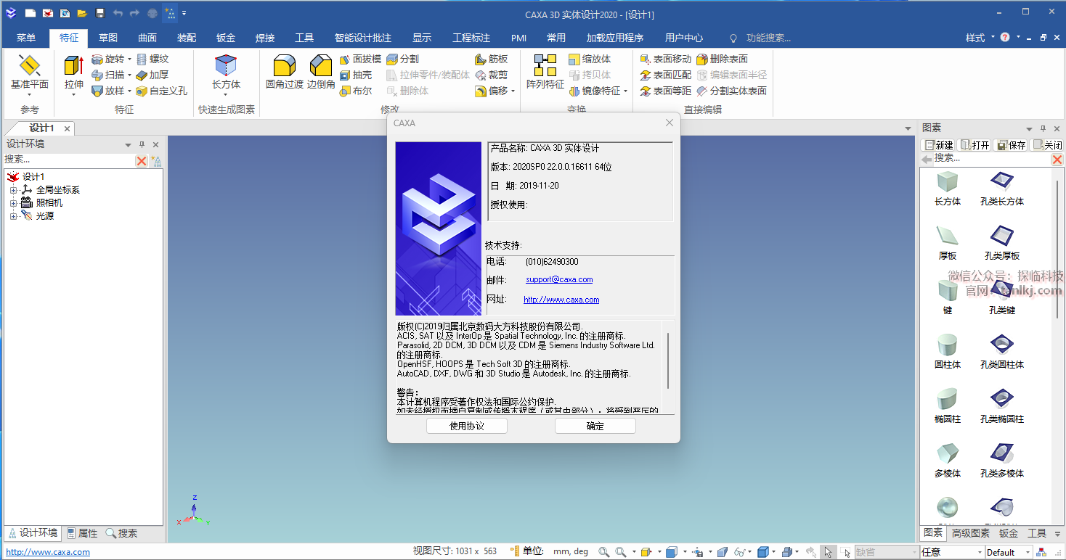Switch to the 装配 assembly ribbon tab

tap(187, 38)
